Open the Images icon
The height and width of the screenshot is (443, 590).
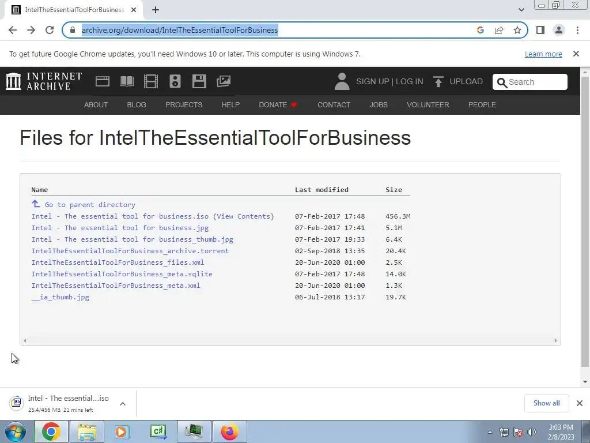pyautogui.click(x=224, y=81)
